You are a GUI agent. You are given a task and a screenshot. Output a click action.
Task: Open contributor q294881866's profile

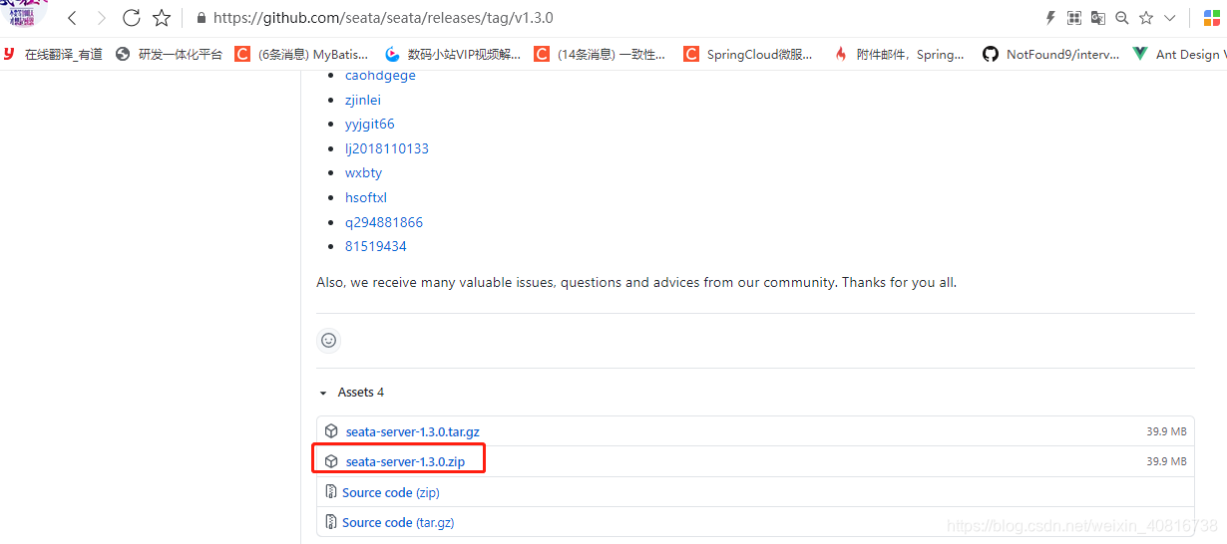[384, 222]
